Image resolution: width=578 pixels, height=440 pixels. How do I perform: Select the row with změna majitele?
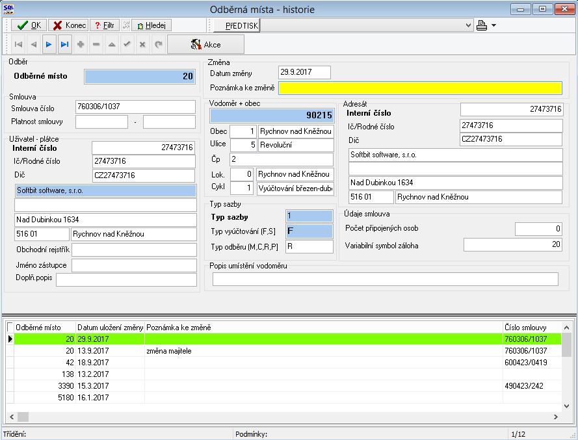[287, 351]
